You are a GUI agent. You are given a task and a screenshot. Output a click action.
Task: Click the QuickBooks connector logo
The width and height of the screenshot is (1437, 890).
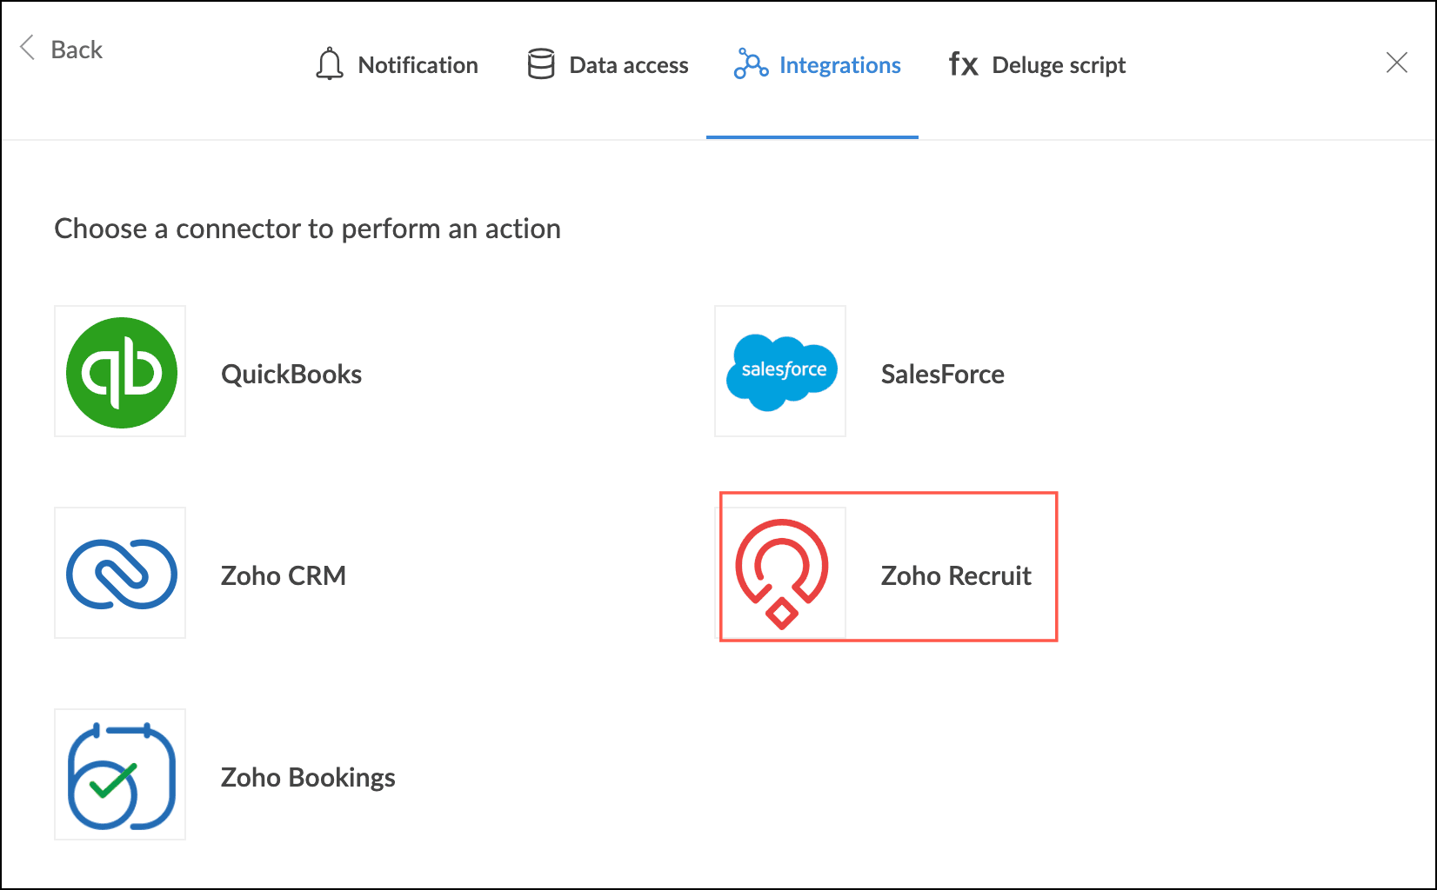tap(121, 372)
